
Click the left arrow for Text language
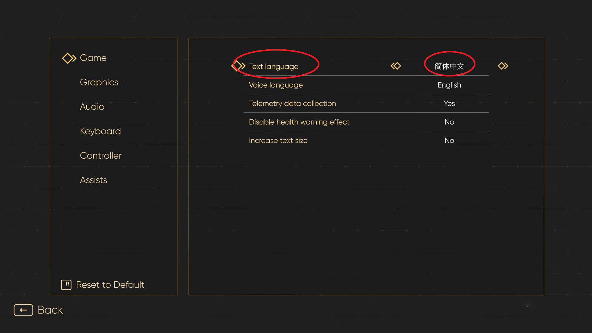point(396,66)
